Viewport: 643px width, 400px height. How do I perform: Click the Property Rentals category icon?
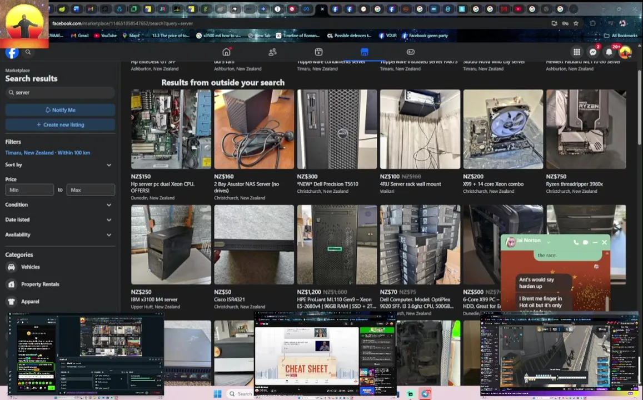click(x=12, y=284)
